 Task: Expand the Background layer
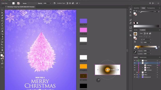[140, 77]
